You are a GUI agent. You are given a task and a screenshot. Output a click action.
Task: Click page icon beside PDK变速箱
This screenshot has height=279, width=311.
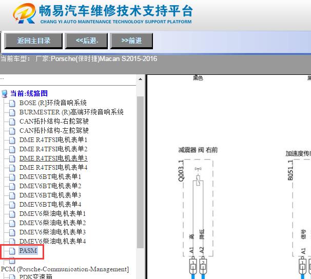[12, 277]
